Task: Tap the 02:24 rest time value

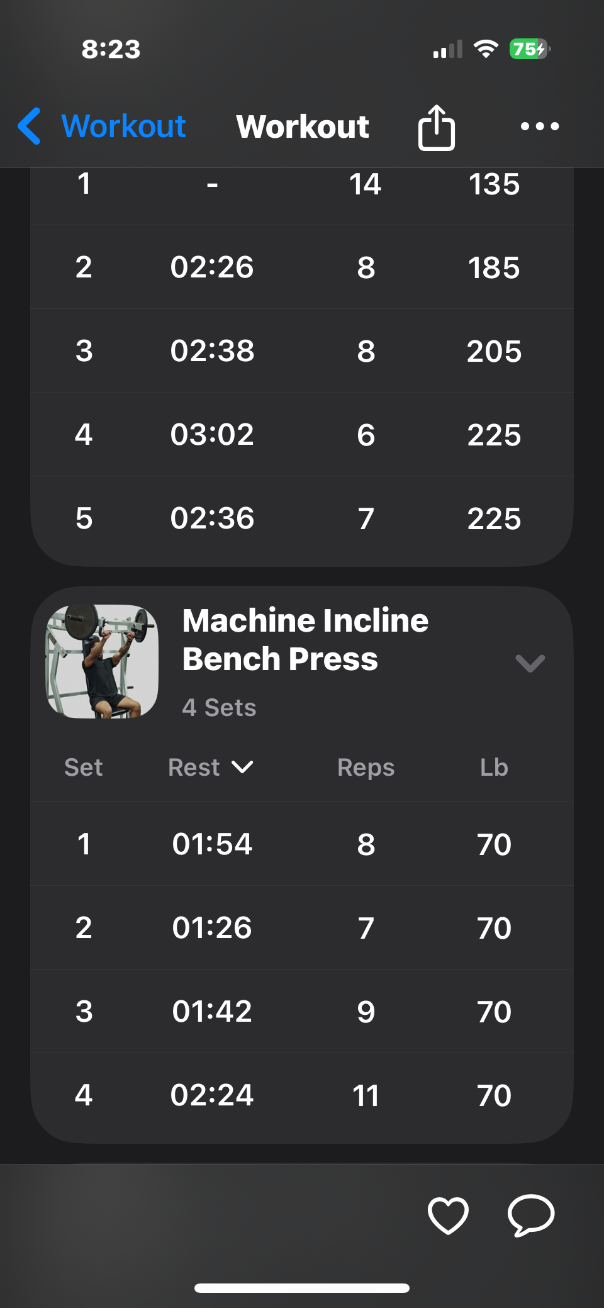Action: point(212,1095)
